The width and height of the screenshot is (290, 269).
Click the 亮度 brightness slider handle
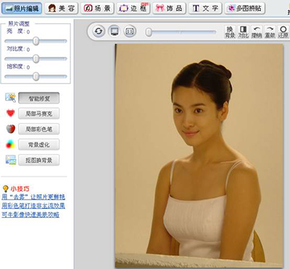tap(36, 41)
